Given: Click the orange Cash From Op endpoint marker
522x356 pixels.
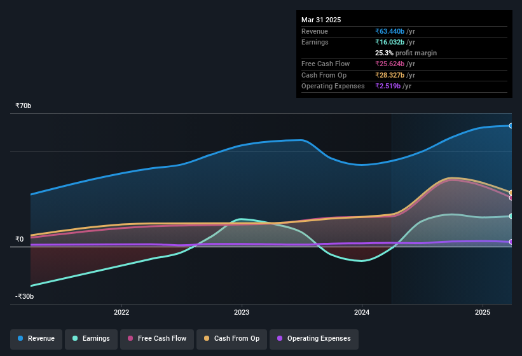Looking at the screenshot, I should coord(511,193).
